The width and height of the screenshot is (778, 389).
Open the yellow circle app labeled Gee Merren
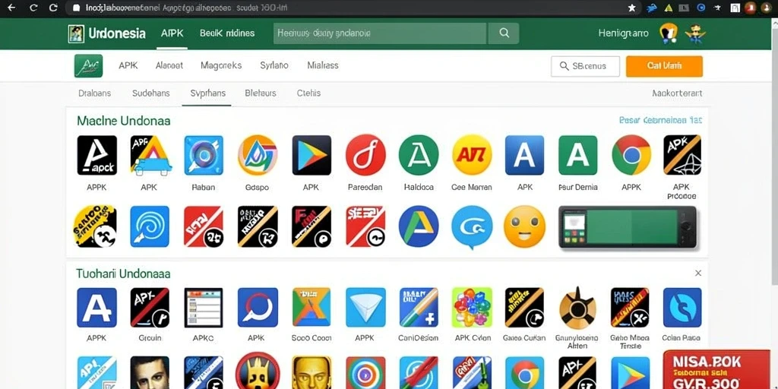(472, 155)
